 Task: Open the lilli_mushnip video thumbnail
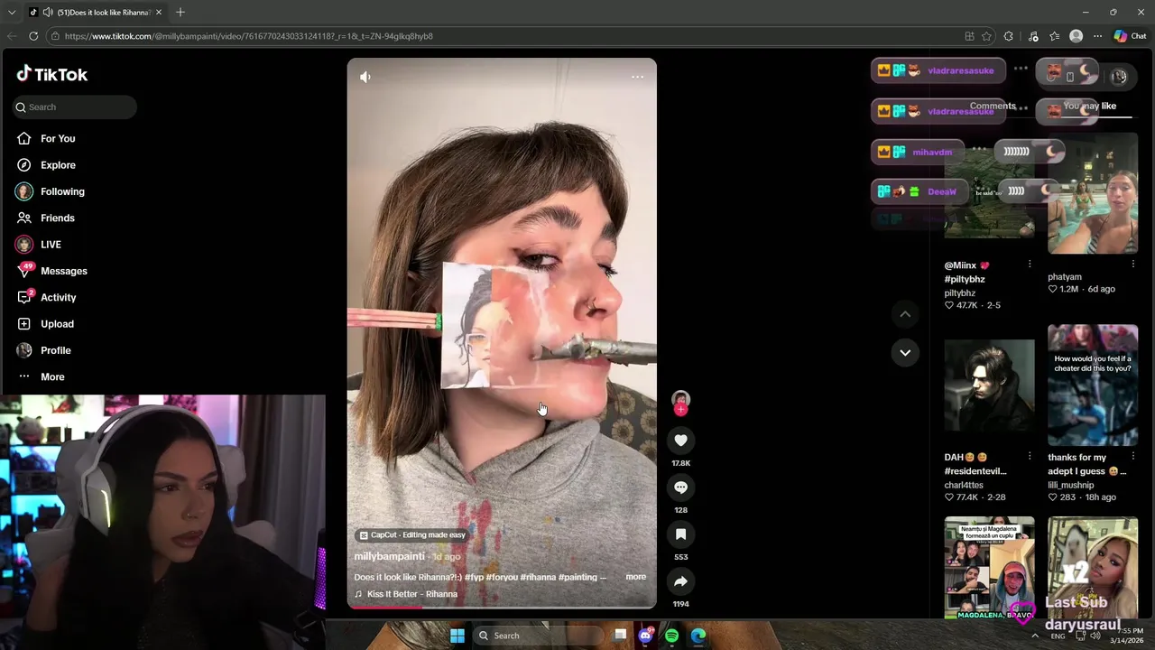click(x=1093, y=385)
